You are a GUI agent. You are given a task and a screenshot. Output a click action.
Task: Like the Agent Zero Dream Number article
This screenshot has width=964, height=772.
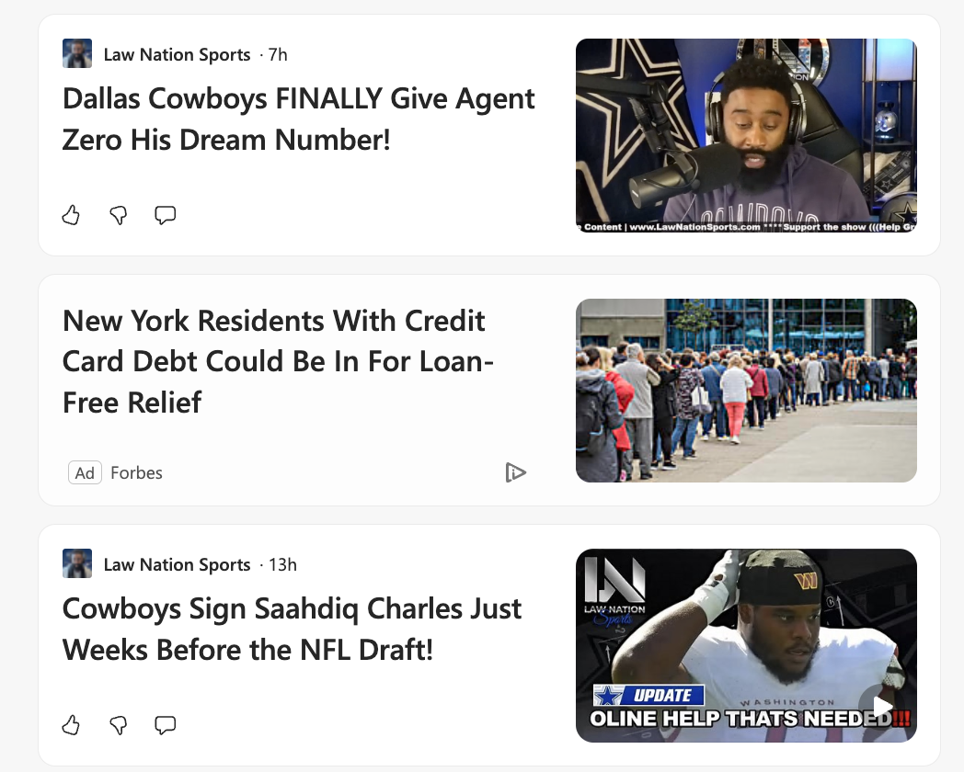[72, 215]
